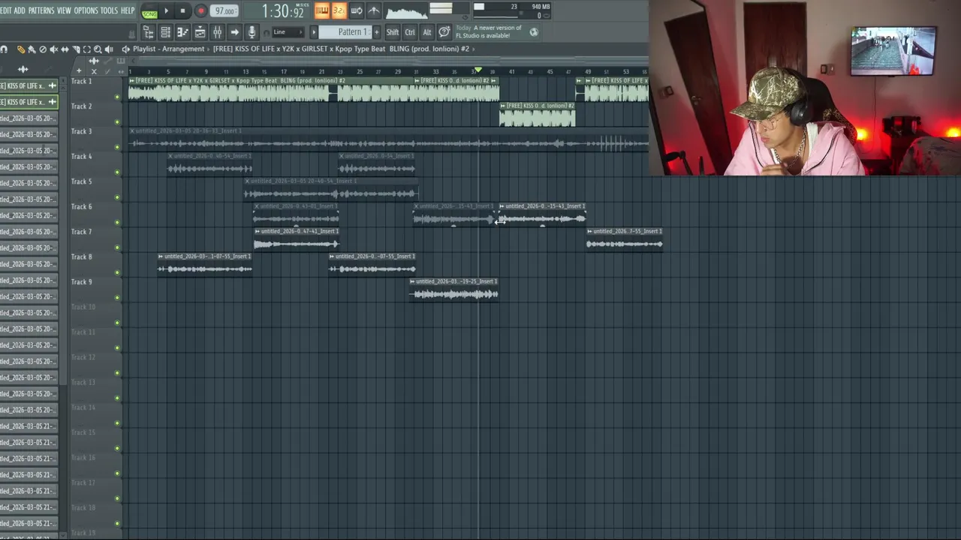Click the help question-mark hint icon

click(x=444, y=31)
